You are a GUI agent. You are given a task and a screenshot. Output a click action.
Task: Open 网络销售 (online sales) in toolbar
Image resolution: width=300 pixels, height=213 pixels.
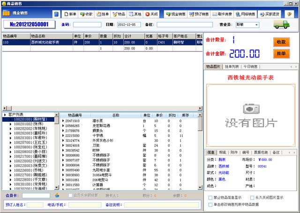point(245,15)
